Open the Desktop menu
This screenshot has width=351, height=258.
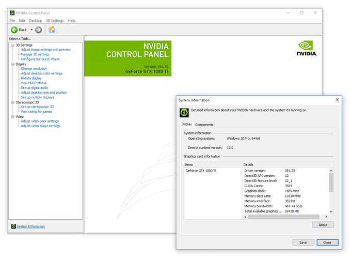(36, 20)
